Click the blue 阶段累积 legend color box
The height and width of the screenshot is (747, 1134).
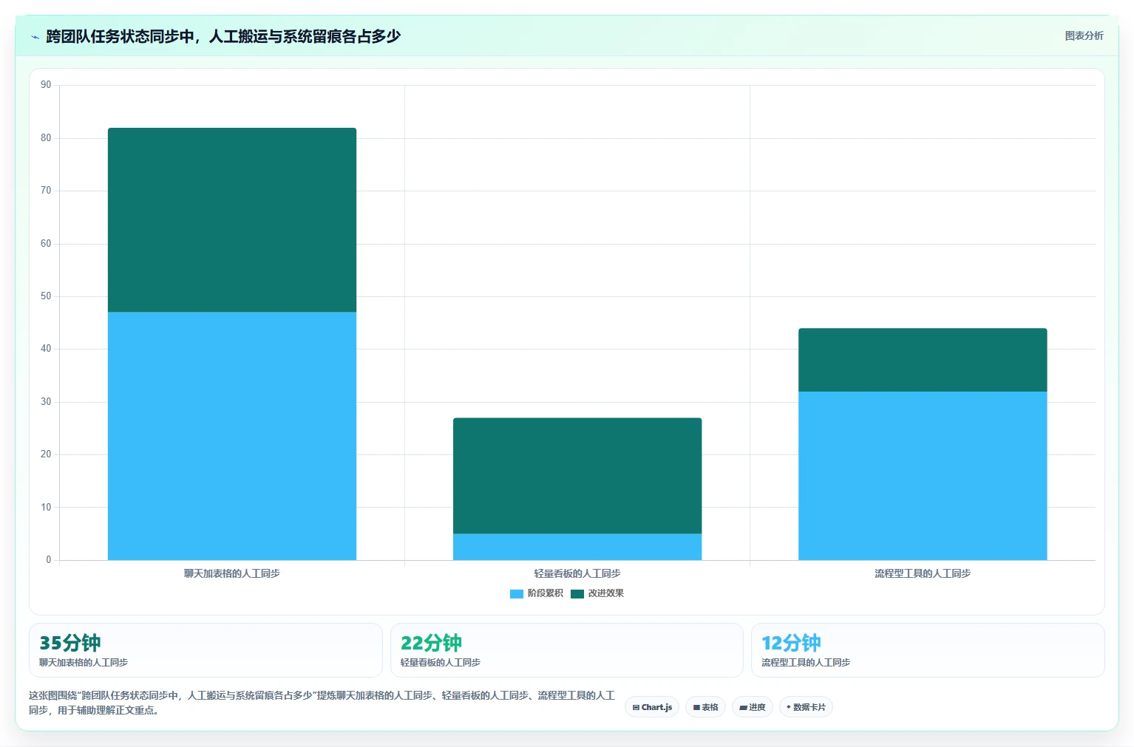(x=517, y=594)
